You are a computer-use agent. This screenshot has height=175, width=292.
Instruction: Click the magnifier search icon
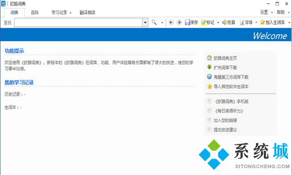[154, 22]
